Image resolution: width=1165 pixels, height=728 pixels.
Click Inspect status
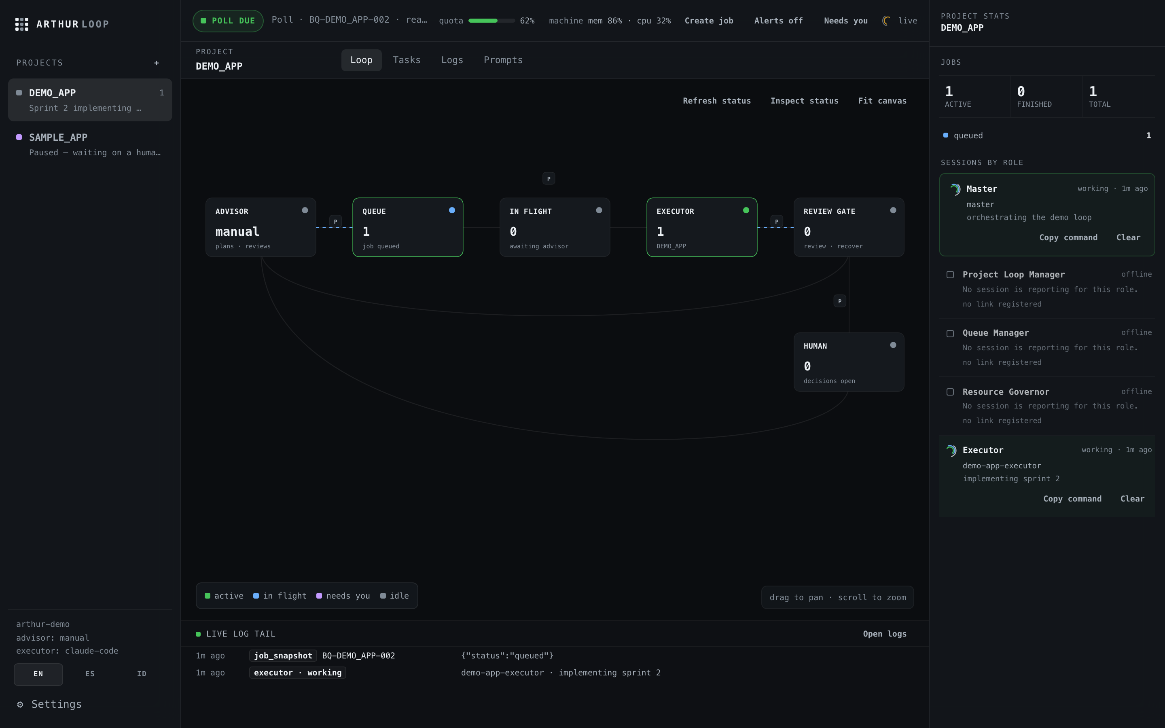pyautogui.click(x=805, y=101)
